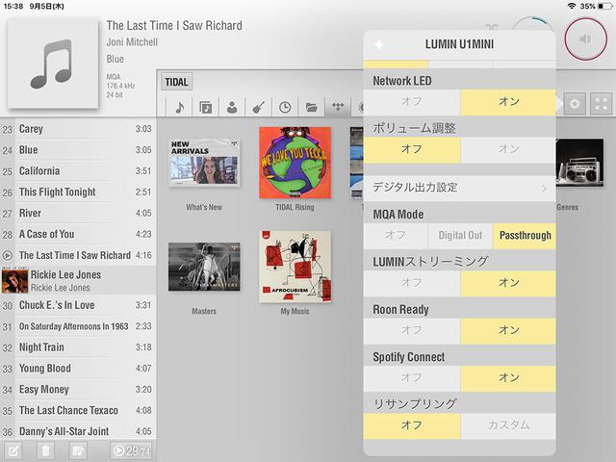The width and height of the screenshot is (616, 462).
Task: Play track 24 Blue
Action: (x=78, y=150)
